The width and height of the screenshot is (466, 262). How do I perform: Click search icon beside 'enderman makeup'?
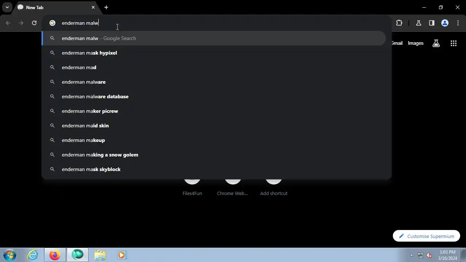coord(52,140)
